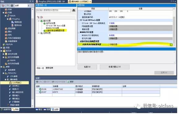The height and width of the screenshot is (114, 179).
Task: Open MAIN program node icon in navigation
Action: click(x=8, y=16)
